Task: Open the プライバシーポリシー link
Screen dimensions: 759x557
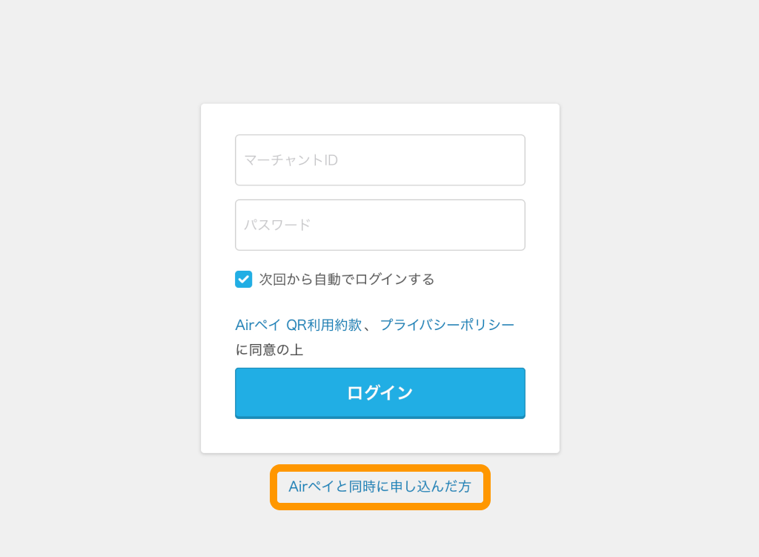Action: pyautogui.click(x=447, y=325)
